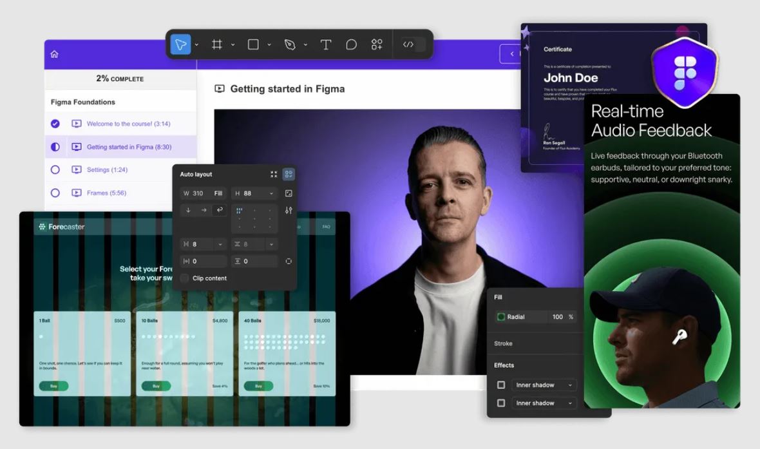Click the Home icon above the course sidebar
Screen dimensions: 760x449
coord(54,55)
